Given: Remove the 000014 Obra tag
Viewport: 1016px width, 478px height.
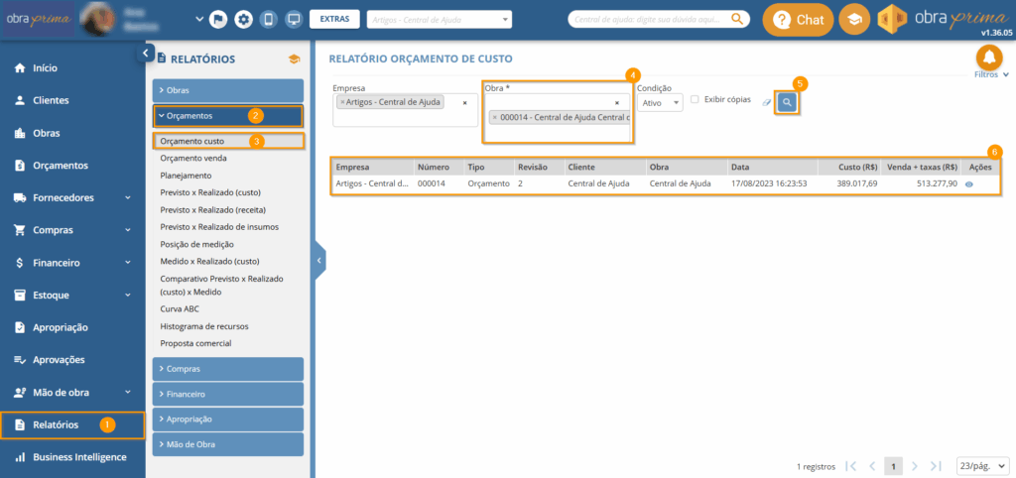Looking at the screenshot, I should coord(495,118).
